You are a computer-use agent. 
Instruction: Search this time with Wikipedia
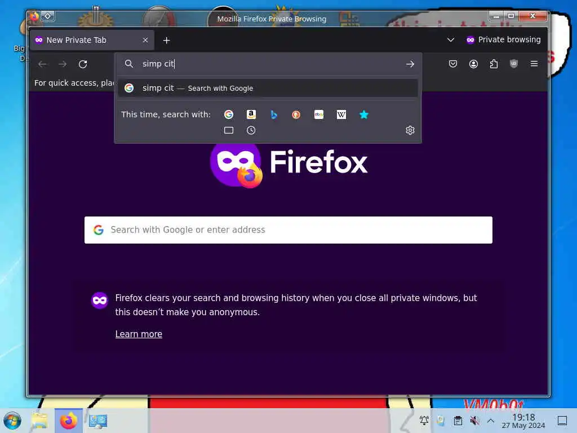click(x=341, y=114)
